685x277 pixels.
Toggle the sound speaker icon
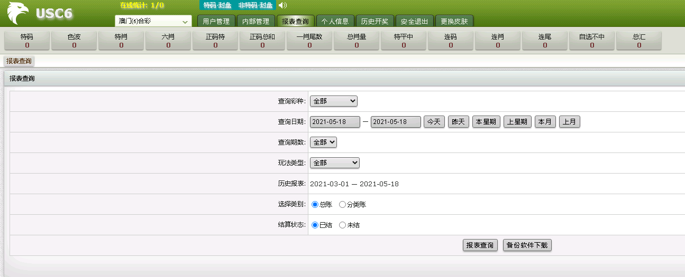(282, 5)
